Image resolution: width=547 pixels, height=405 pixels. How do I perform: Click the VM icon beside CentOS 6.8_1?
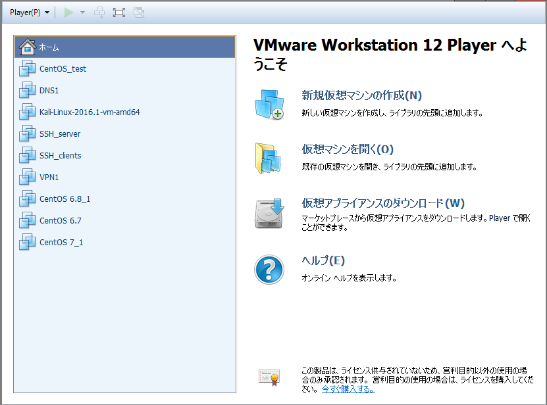[28, 199]
